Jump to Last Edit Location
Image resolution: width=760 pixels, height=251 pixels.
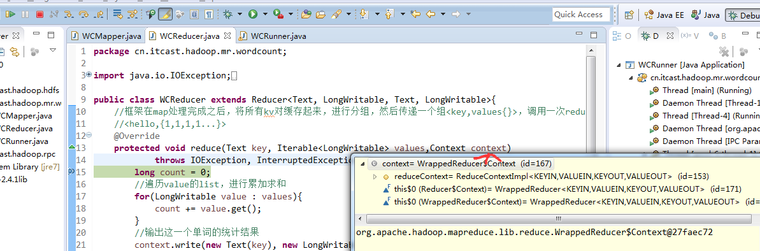tap(415, 15)
